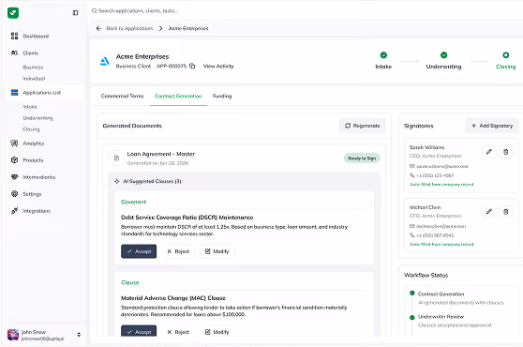Open Closing under Applications List
523x347 pixels.
tap(31, 129)
